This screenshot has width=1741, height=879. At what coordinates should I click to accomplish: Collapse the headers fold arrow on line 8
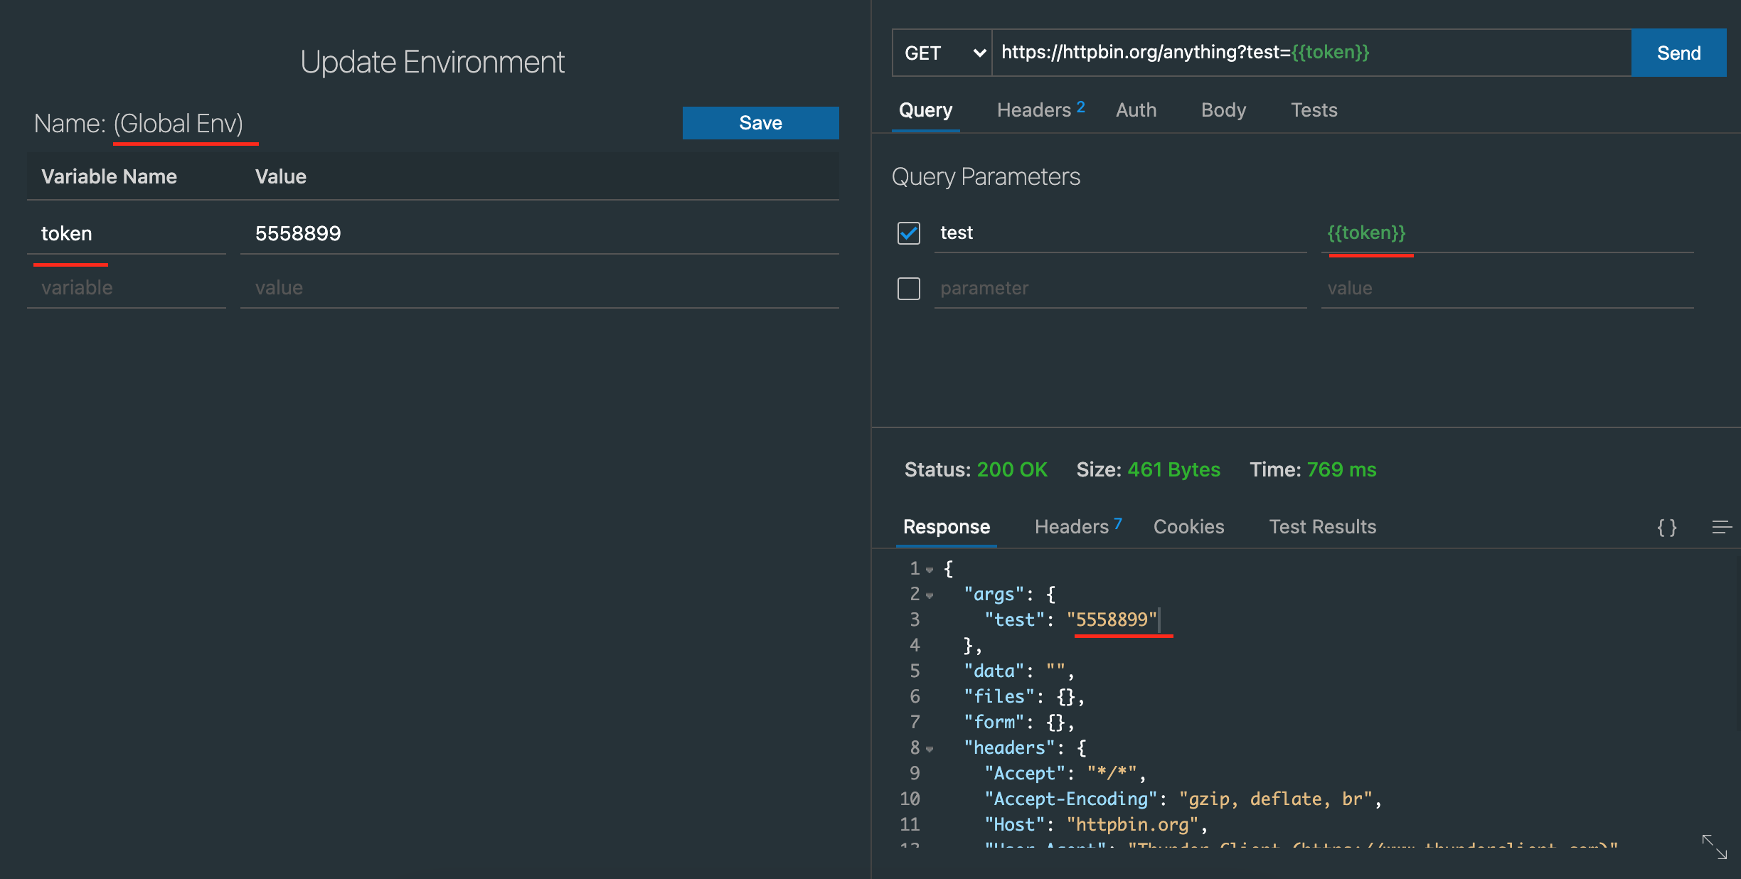coord(930,749)
